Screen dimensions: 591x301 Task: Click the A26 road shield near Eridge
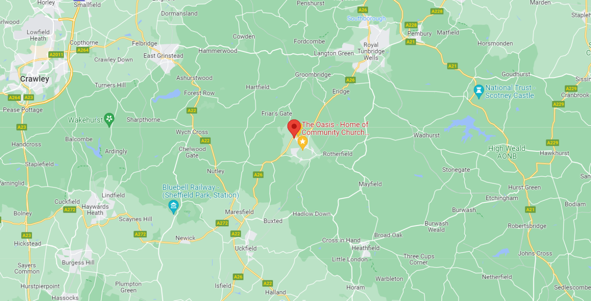[x=351, y=80]
